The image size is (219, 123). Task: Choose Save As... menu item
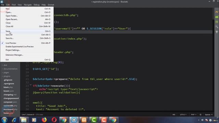[27, 38]
